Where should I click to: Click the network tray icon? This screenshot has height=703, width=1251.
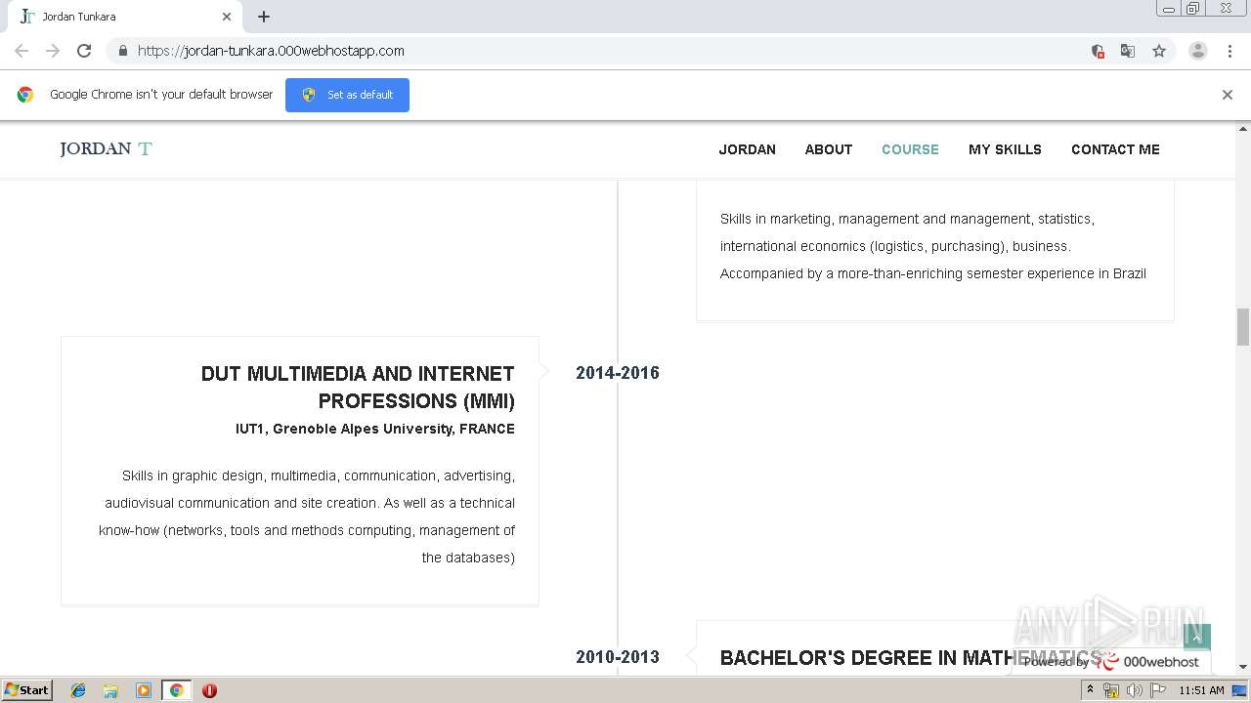[1111, 690]
